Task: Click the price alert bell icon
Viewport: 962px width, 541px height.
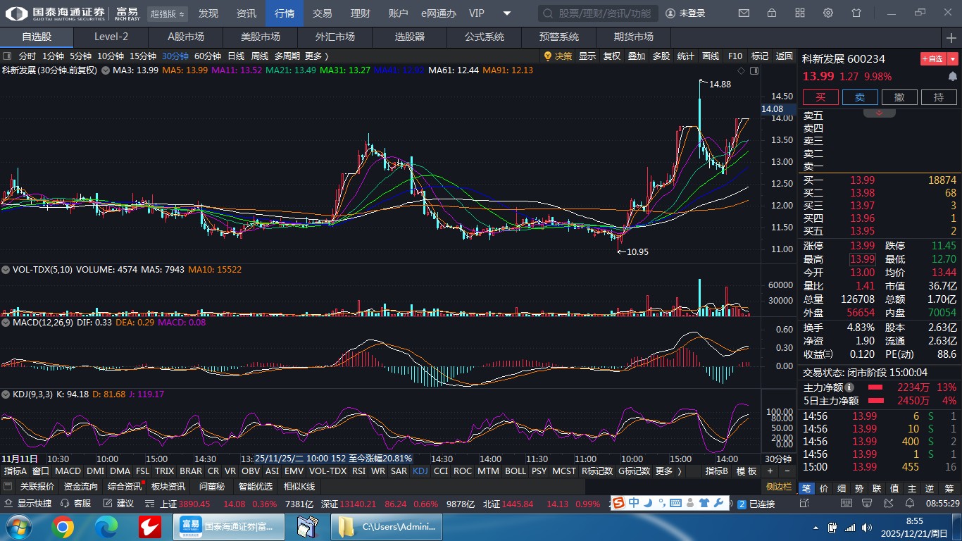Action: click(953, 77)
